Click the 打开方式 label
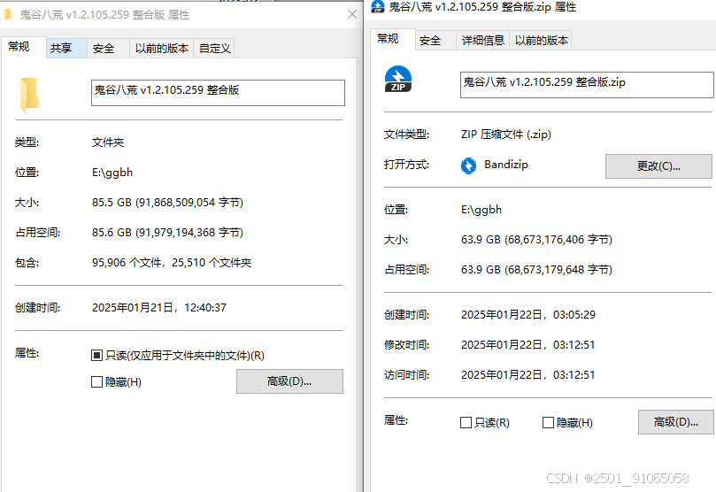The height and width of the screenshot is (492, 716). click(406, 165)
